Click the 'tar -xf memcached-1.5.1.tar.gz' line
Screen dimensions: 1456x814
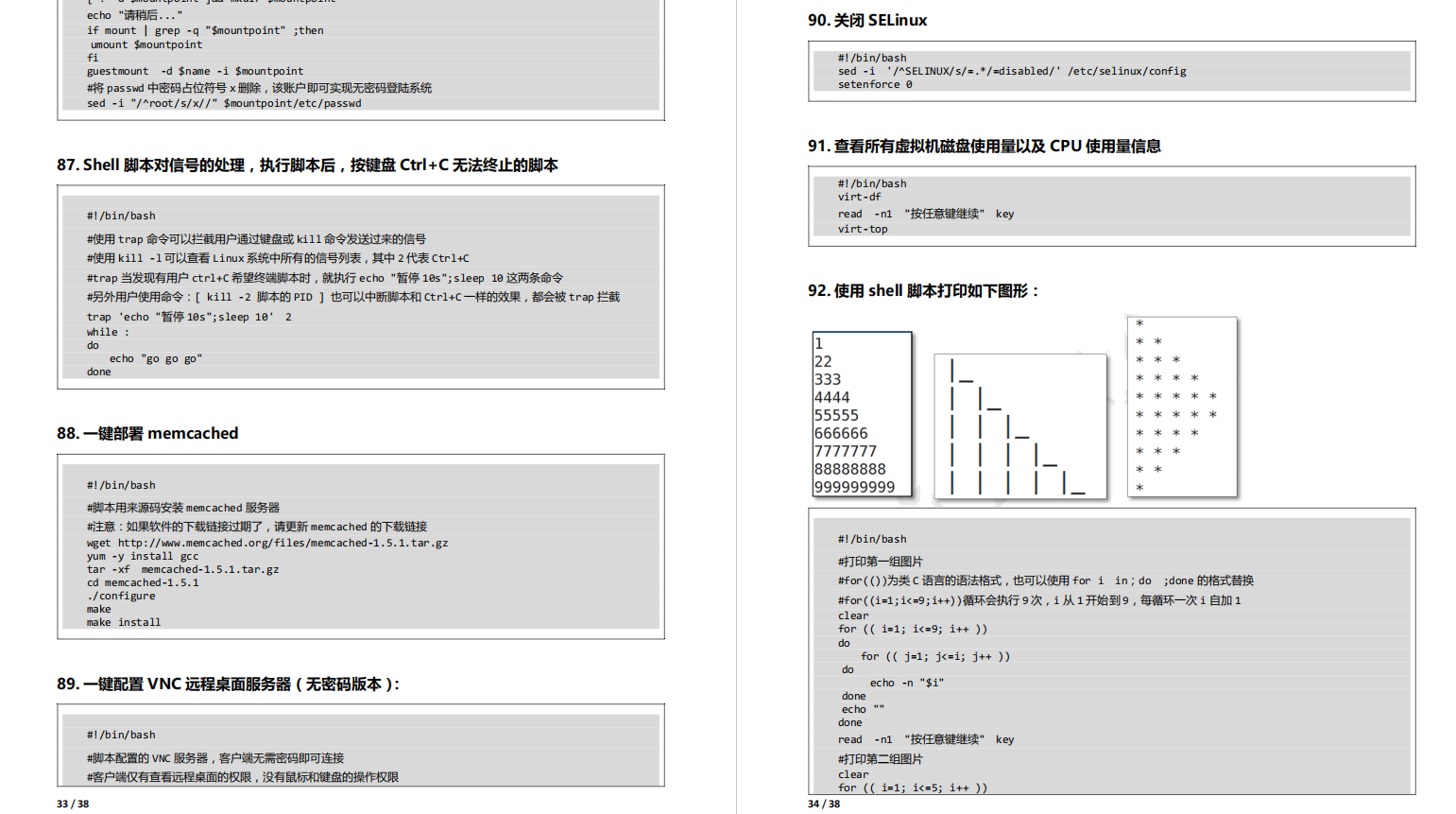[x=183, y=569]
